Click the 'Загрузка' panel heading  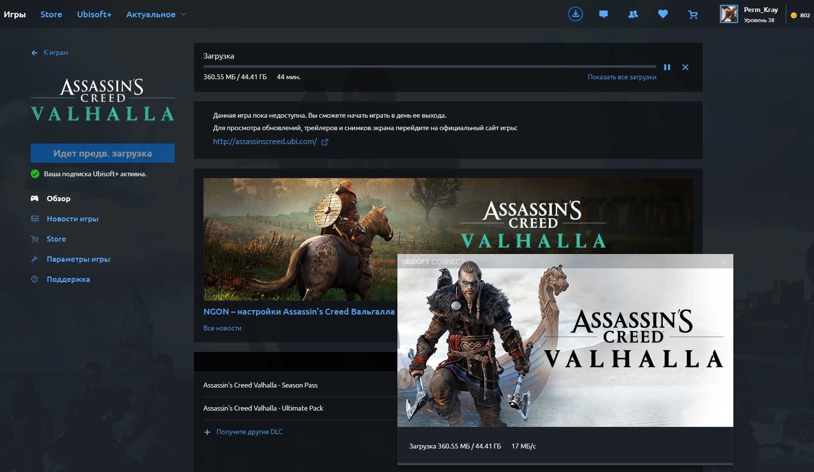(219, 56)
